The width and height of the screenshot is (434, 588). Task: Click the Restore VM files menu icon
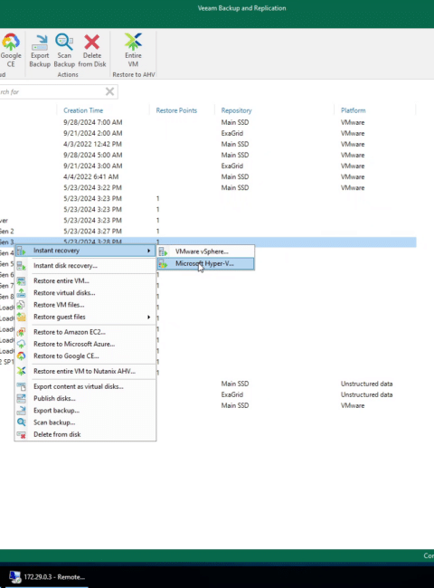pos(21,305)
